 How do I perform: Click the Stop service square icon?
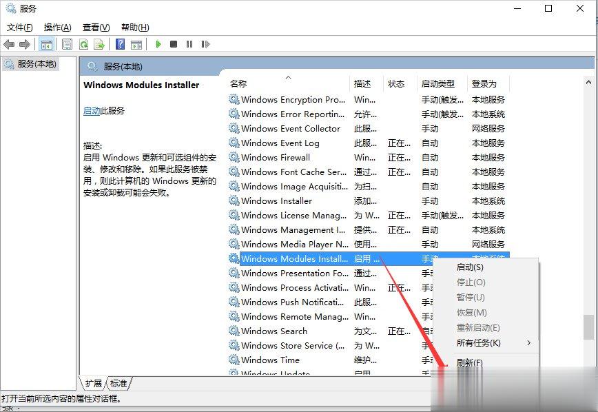174,44
